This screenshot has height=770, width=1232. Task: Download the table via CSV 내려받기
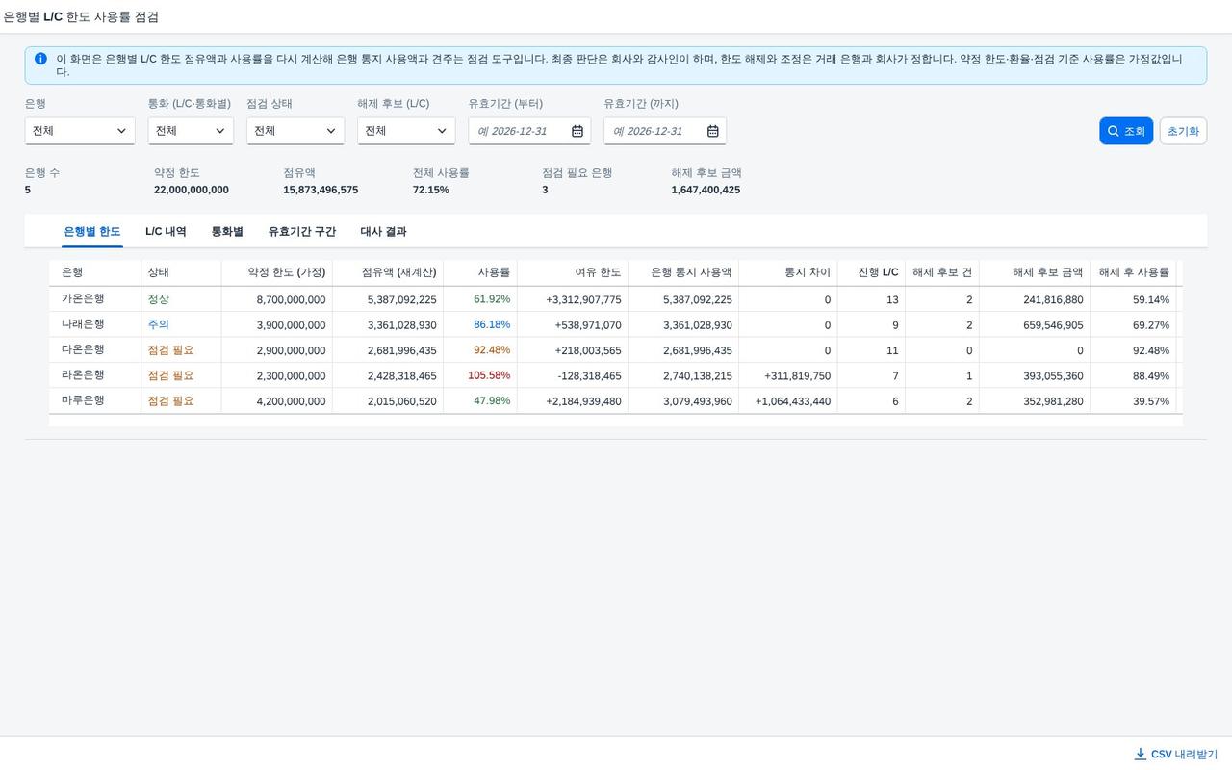pos(1175,754)
